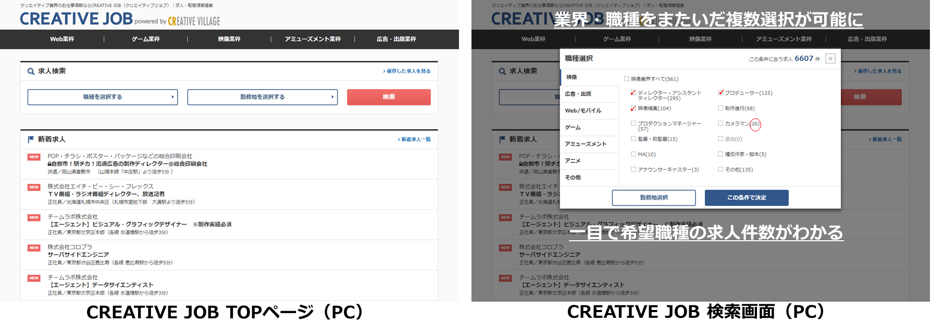Click the 求人検索 heading on TOPページ

tap(52, 71)
